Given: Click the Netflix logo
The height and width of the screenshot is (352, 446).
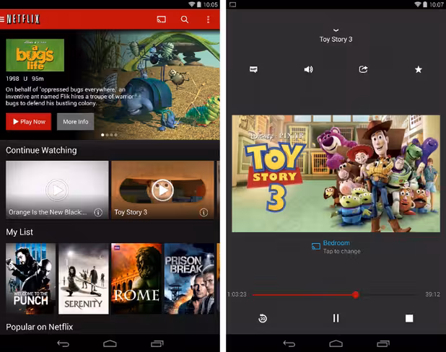Looking at the screenshot, I should pos(23,19).
